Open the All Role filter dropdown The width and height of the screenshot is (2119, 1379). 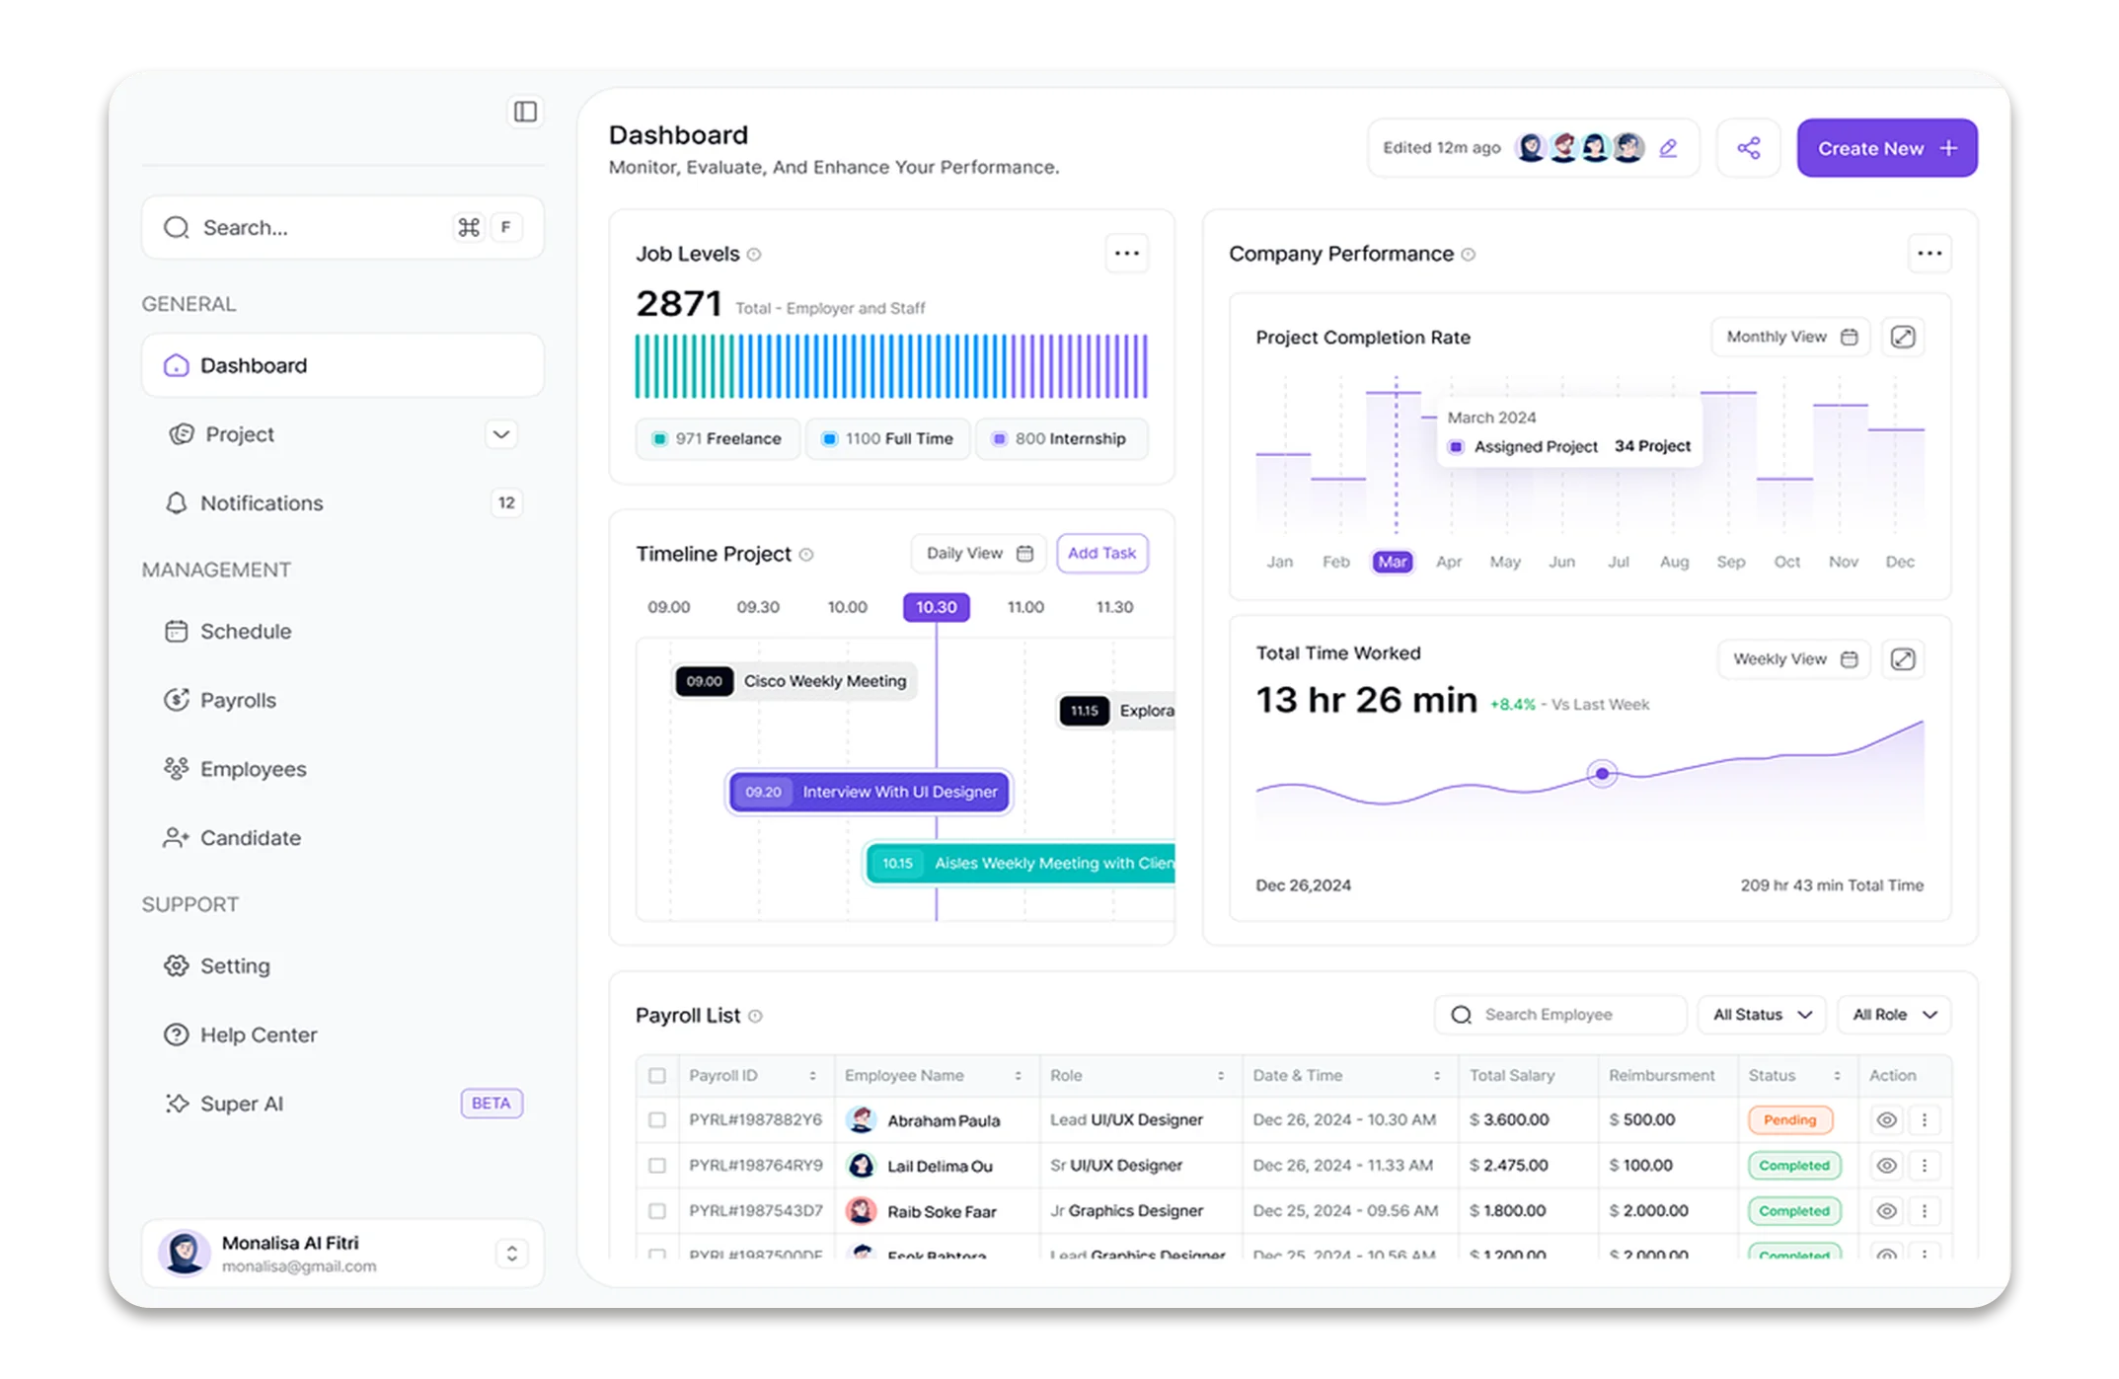[x=1894, y=1015]
